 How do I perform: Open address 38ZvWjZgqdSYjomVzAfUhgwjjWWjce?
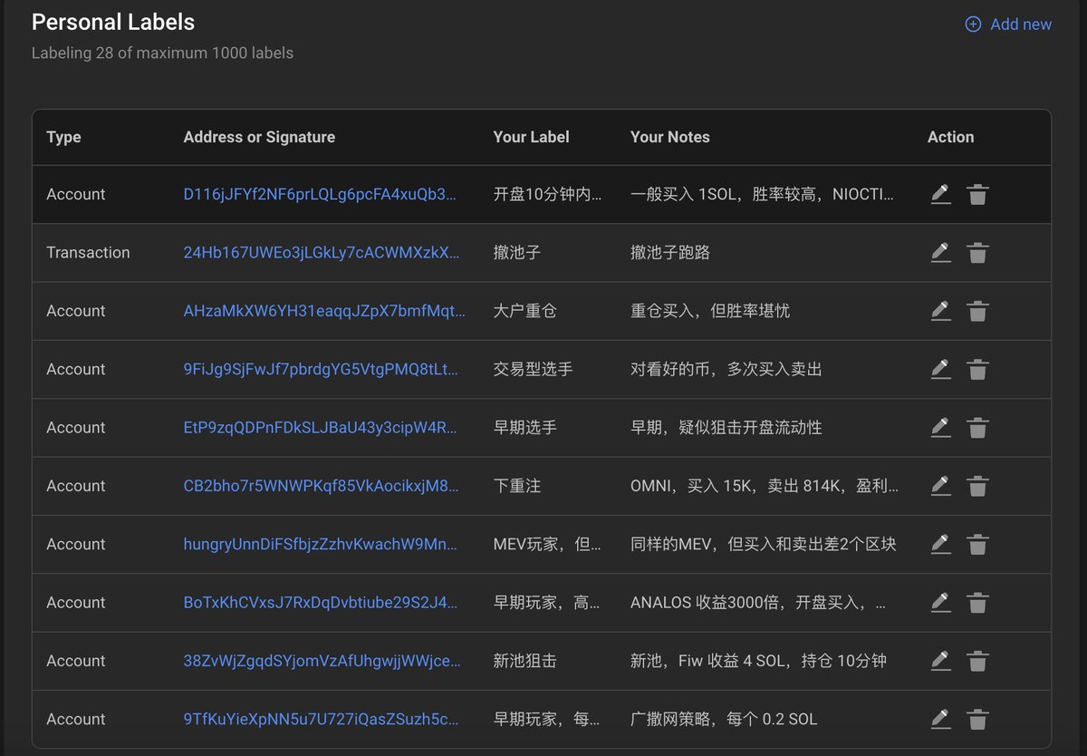click(x=322, y=661)
